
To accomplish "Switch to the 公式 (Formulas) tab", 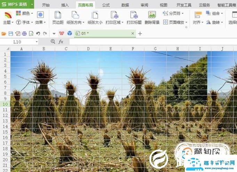I will [x=106, y=5].
